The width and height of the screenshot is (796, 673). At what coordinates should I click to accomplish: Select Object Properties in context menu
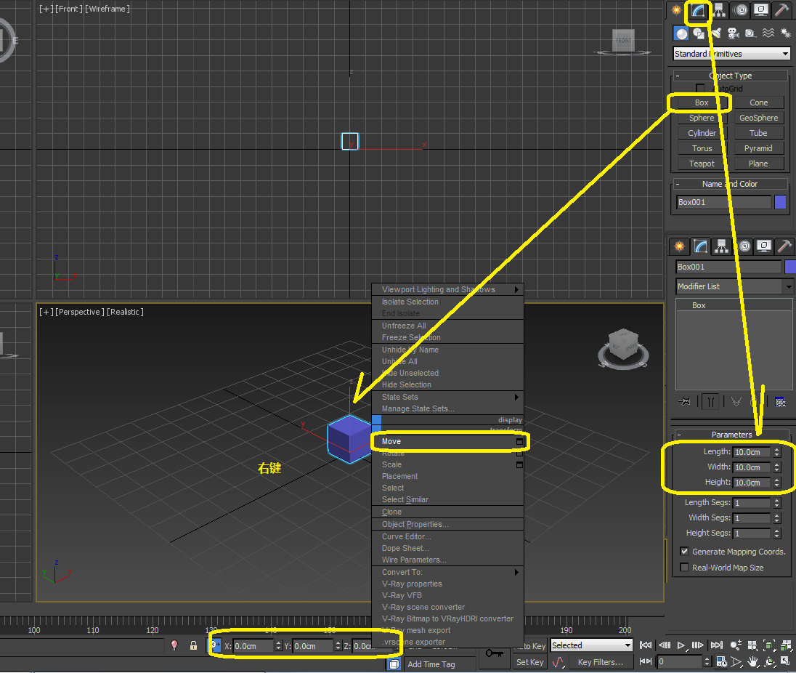(415, 524)
